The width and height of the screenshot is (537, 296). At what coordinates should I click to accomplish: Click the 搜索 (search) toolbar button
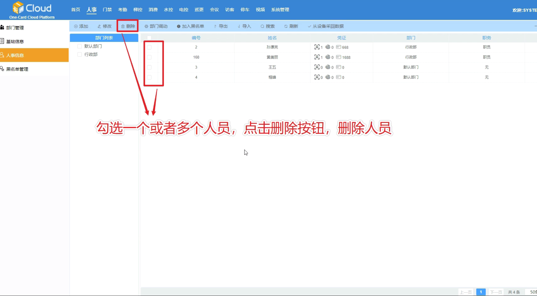tap(268, 26)
